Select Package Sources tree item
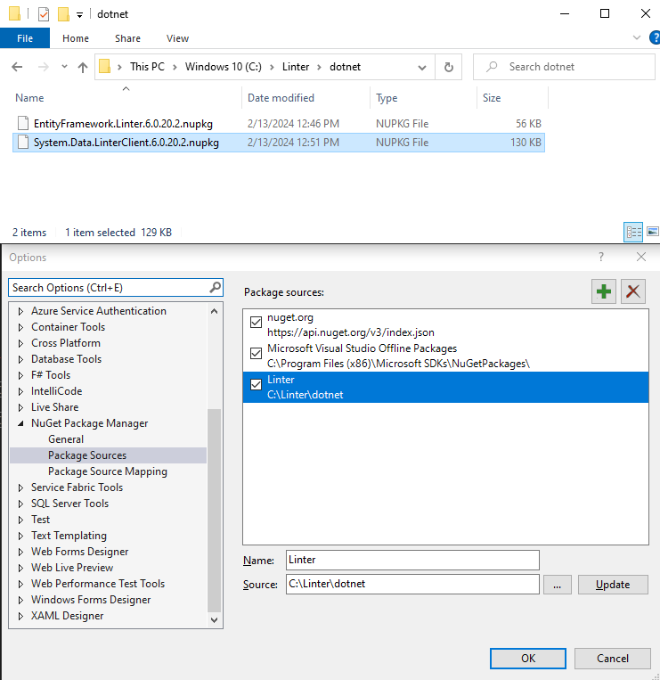This screenshot has height=680, width=660. (x=87, y=455)
